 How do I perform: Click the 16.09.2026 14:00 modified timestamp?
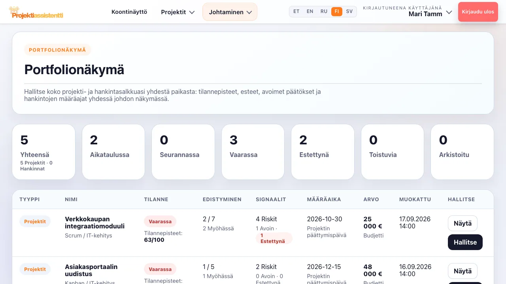click(415, 270)
